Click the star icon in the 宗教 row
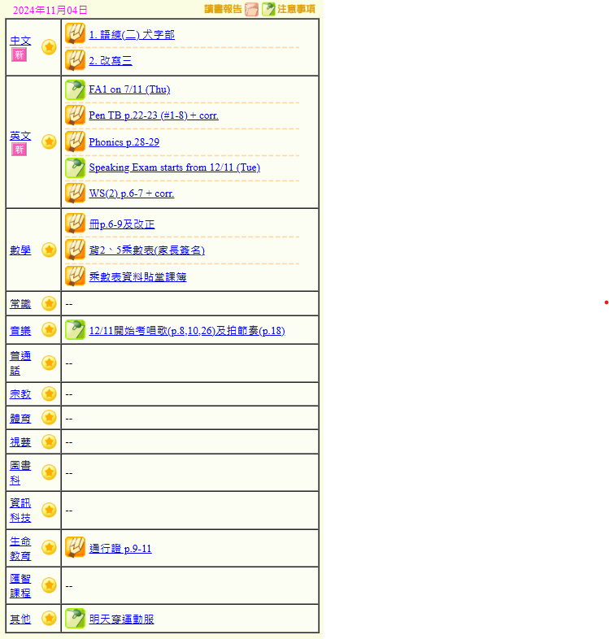Screen dimensions: 609x639 [x=49, y=393]
